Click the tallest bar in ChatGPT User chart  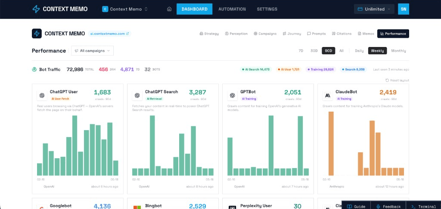tap(75, 145)
